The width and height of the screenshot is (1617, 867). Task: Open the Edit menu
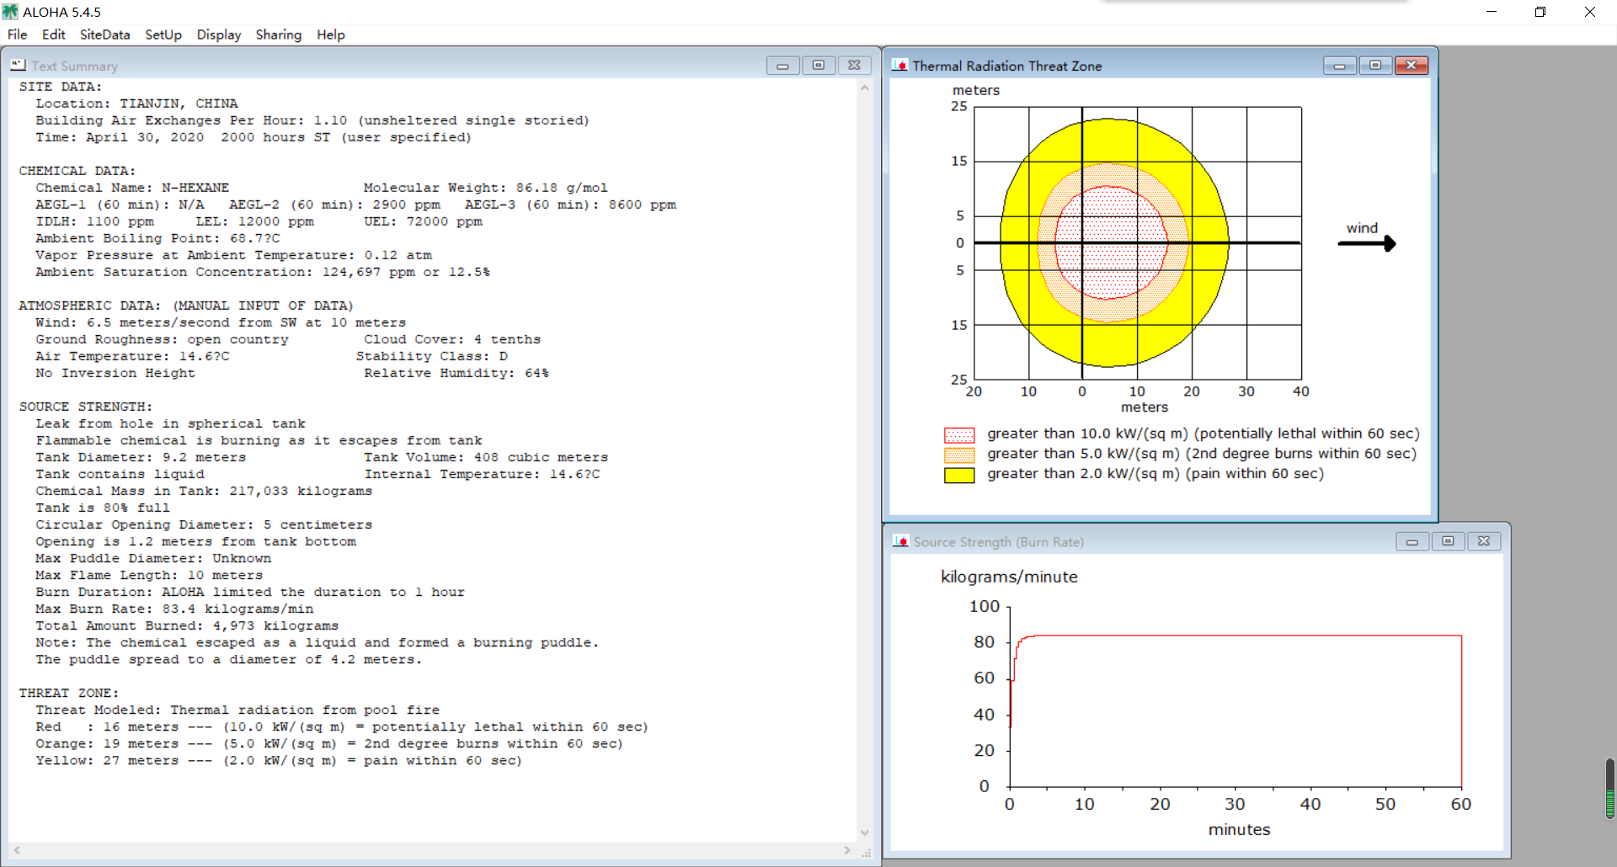(x=53, y=35)
